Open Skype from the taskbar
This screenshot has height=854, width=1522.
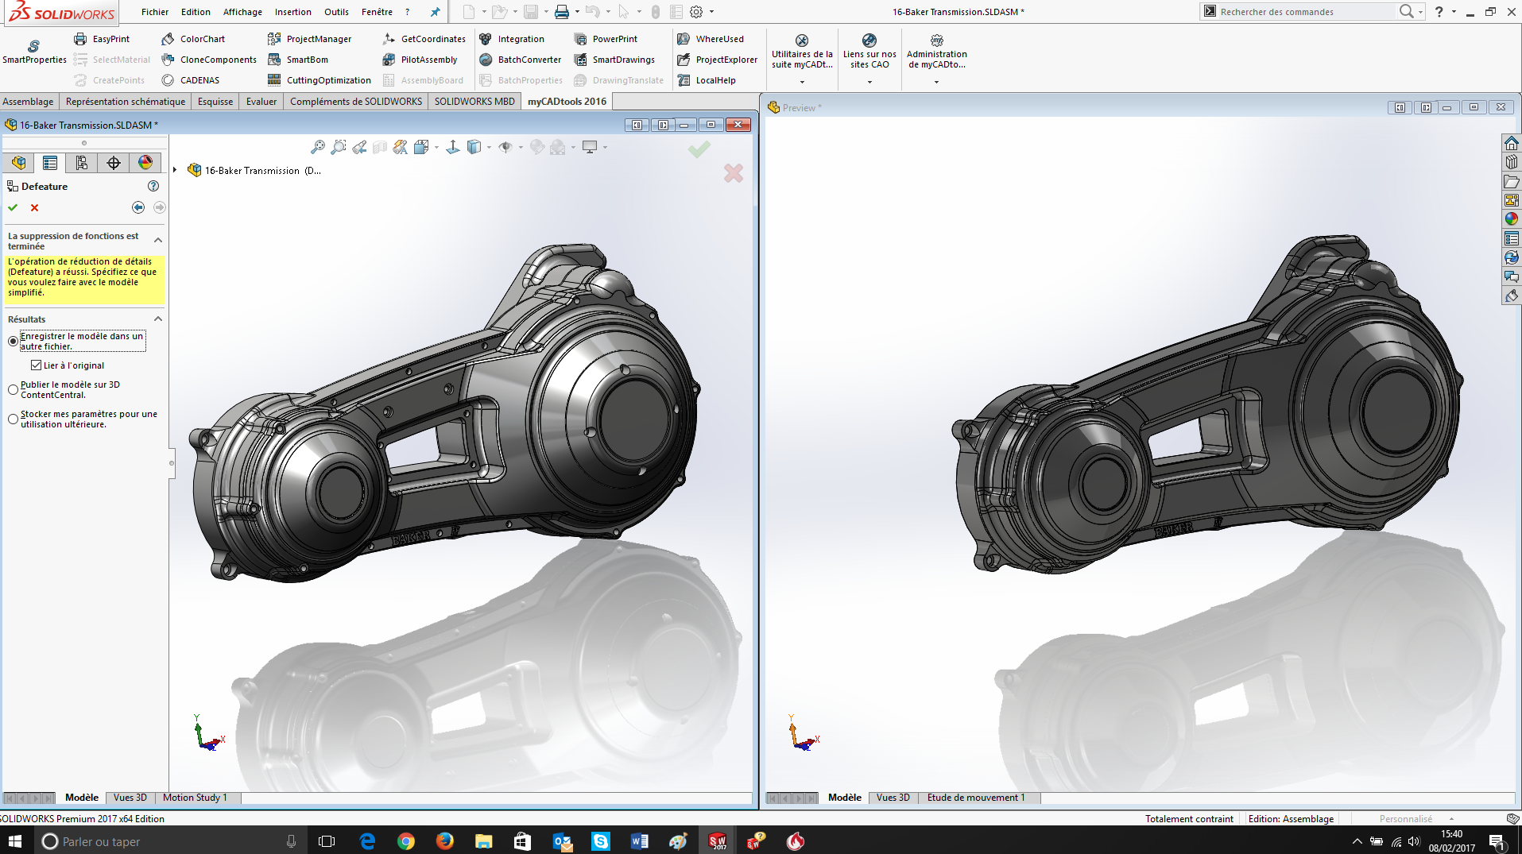[600, 841]
